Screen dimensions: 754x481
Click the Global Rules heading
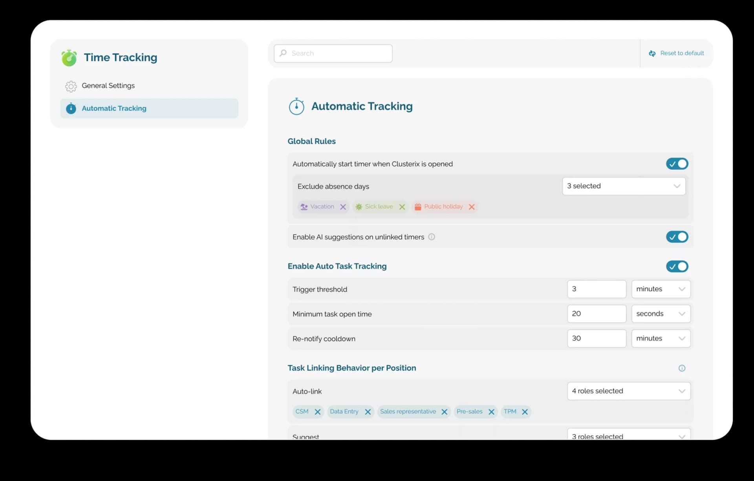(x=311, y=141)
